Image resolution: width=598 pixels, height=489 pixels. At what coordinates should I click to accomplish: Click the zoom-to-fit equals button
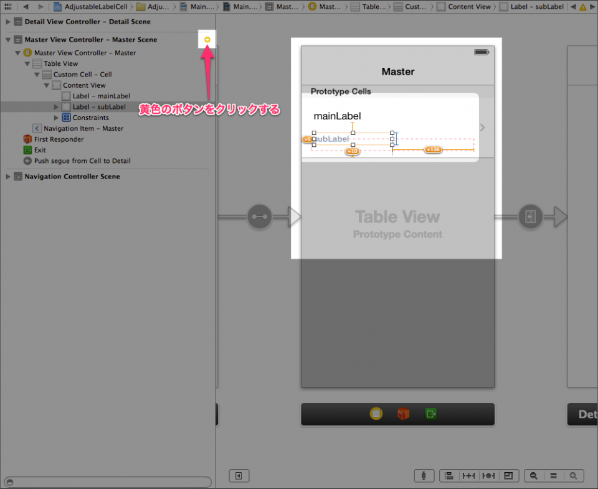[x=554, y=475]
